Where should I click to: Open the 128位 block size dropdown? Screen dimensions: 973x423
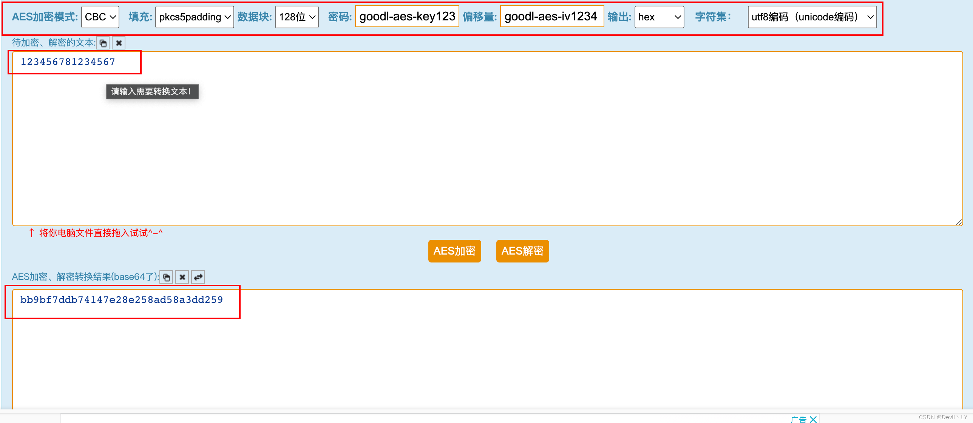[x=297, y=17]
